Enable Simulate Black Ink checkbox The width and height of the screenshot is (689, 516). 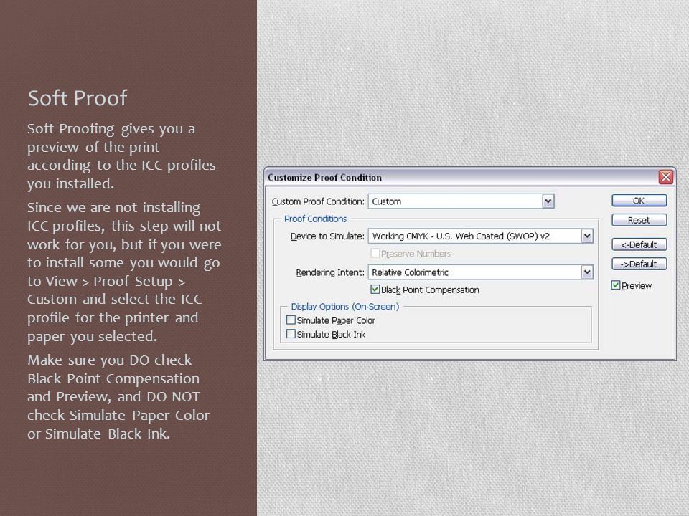[x=291, y=334]
